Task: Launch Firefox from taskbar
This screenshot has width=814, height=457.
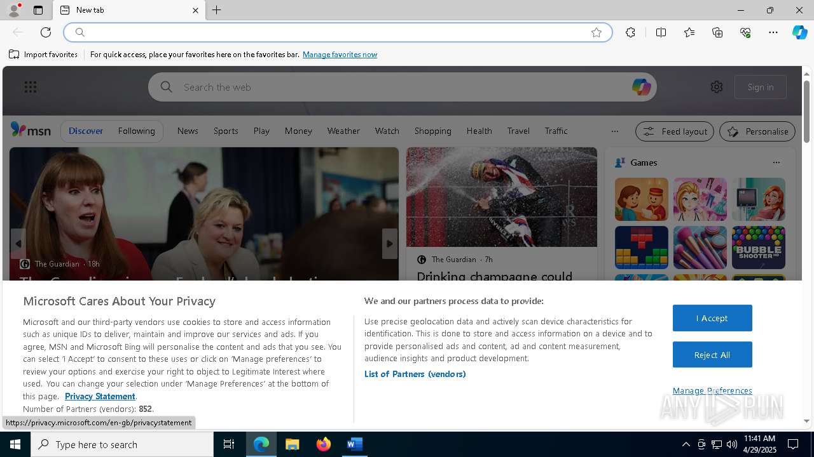Action: coord(323,444)
